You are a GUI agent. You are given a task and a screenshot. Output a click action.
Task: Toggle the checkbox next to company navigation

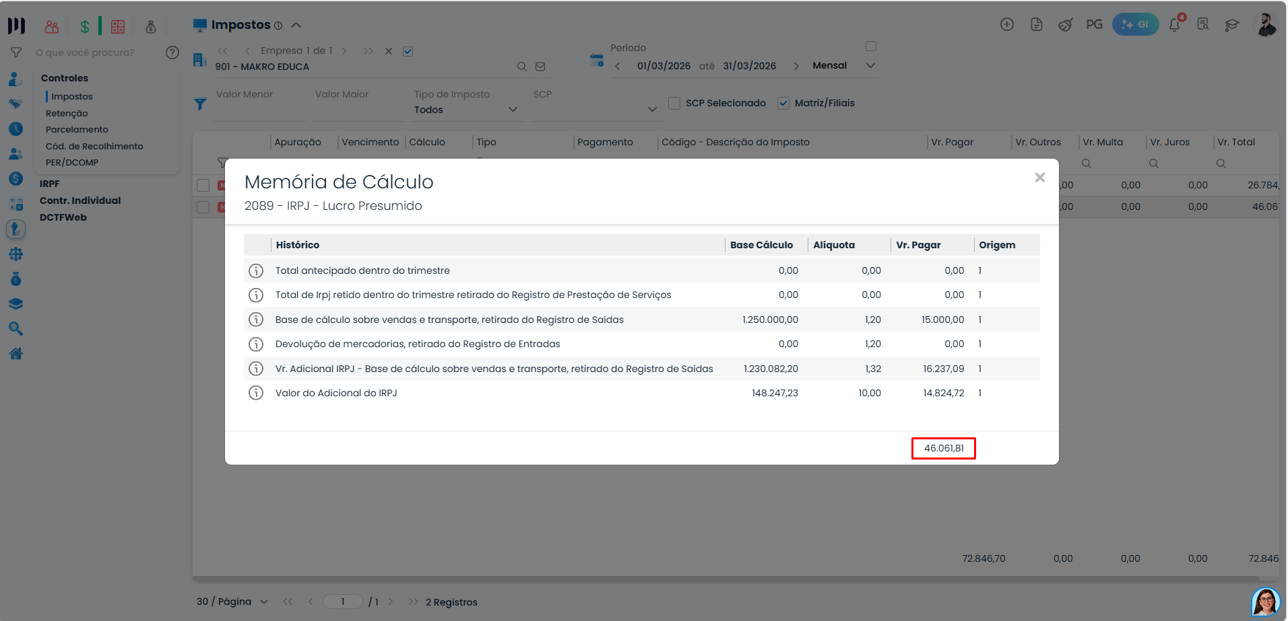[x=408, y=51]
